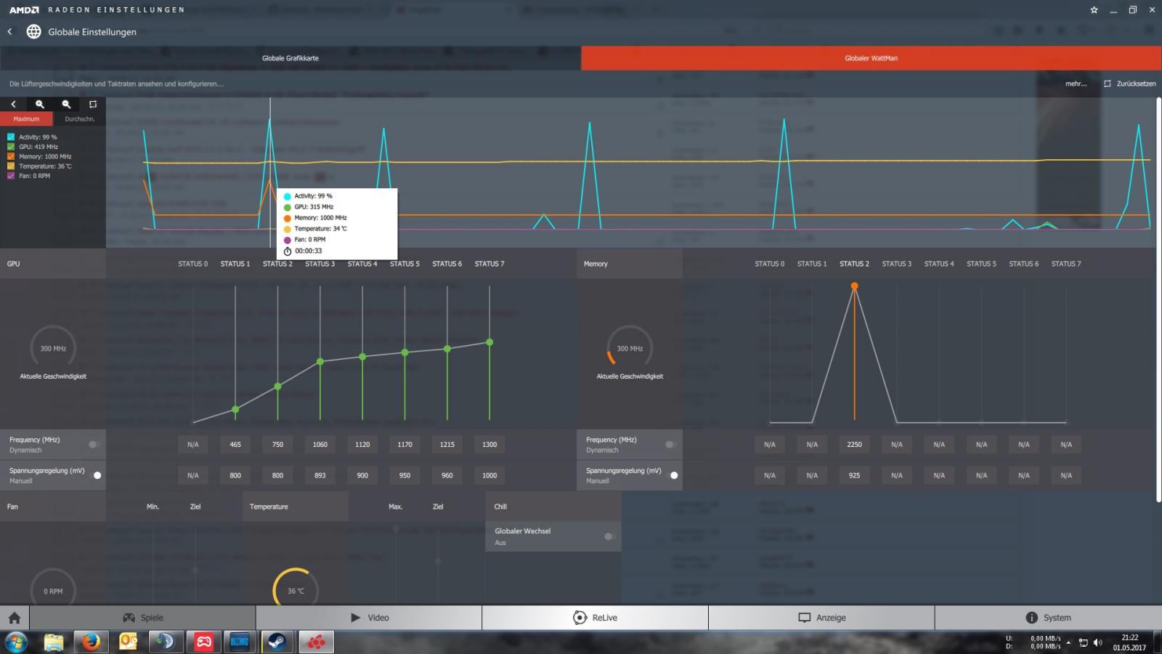Click the GPU Status 7 curve point
Image resolution: width=1162 pixels, height=654 pixels.
tap(489, 342)
